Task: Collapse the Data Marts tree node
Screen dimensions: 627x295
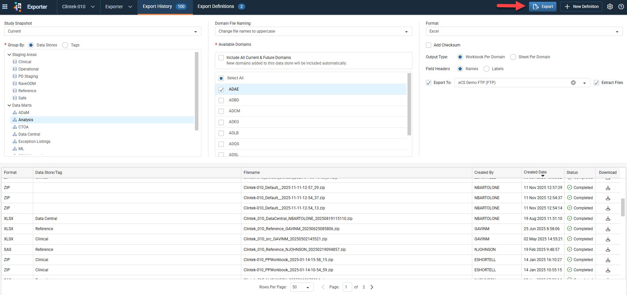Action: pyautogui.click(x=9, y=105)
